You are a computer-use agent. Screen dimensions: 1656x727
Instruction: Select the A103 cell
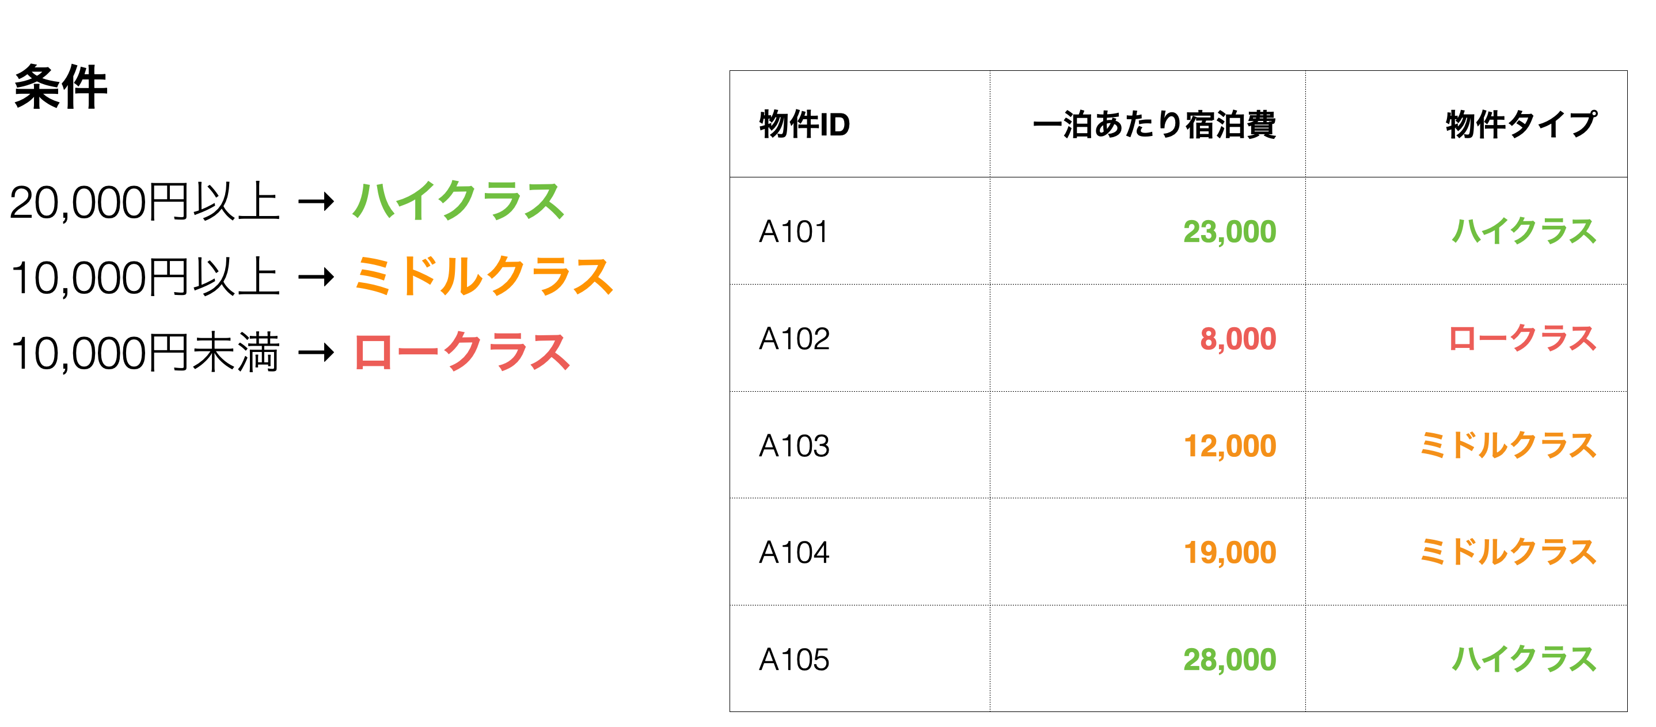pos(795,446)
